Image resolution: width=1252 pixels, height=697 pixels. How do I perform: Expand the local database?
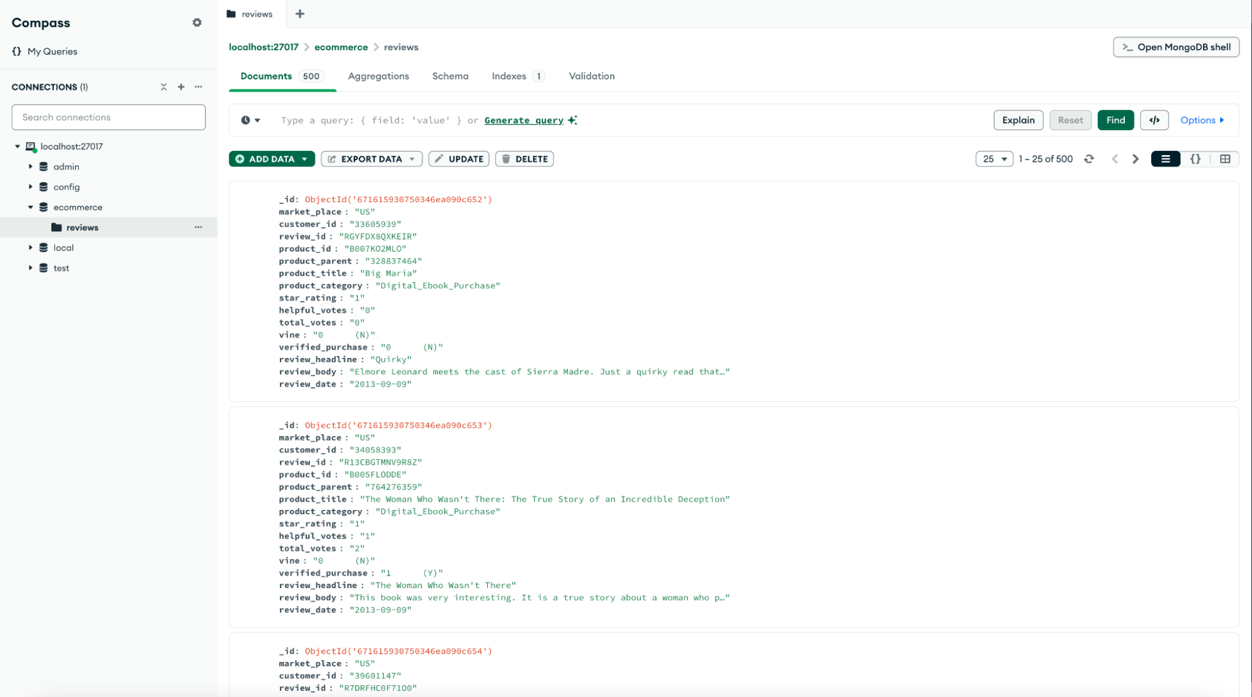[x=30, y=248]
